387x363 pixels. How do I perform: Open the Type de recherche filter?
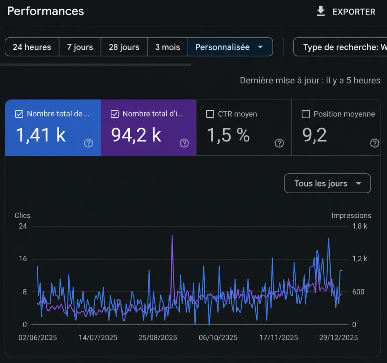coord(340,47)
